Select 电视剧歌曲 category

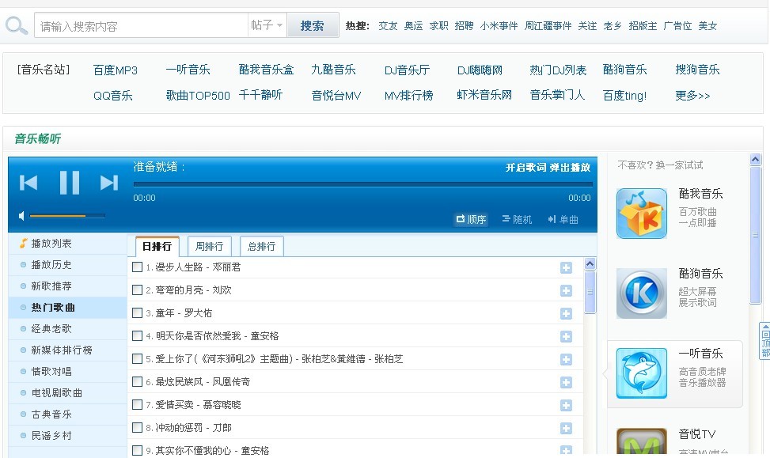(56, 392)
